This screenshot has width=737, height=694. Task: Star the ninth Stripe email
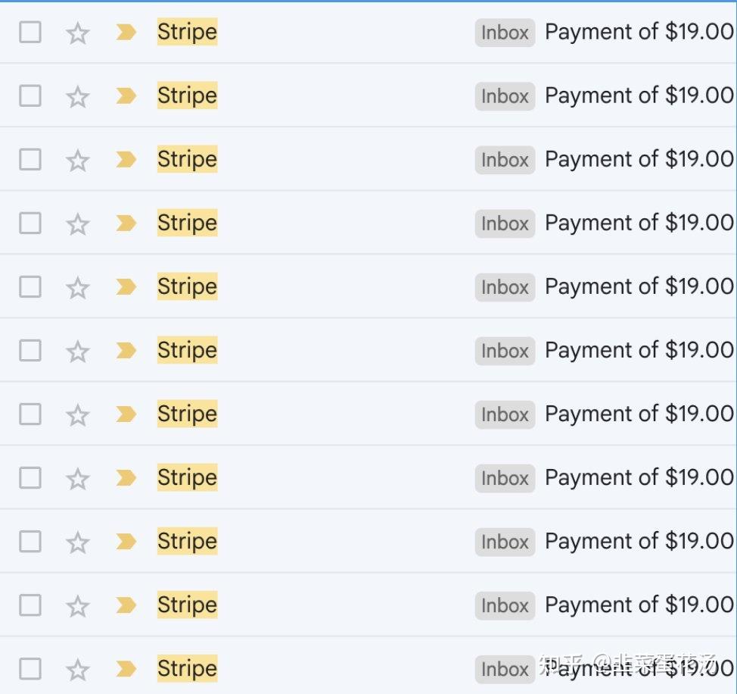tap(78, 542)
